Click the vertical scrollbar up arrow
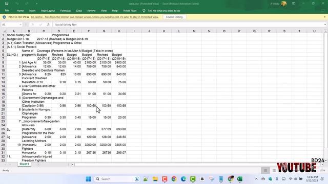 [326, 31]
